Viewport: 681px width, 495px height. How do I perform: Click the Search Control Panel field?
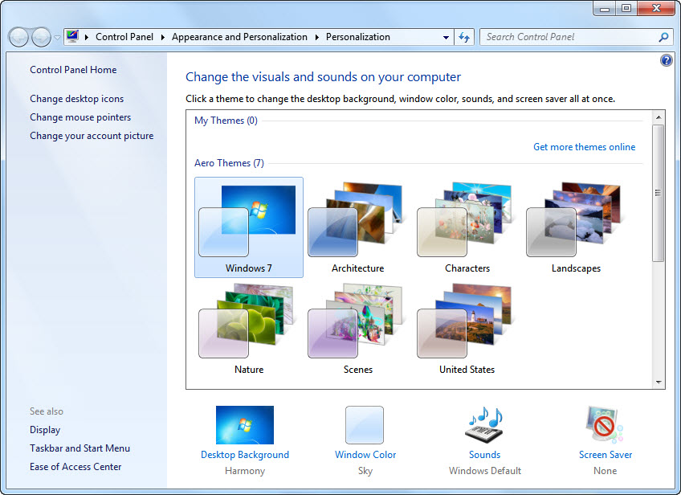(562, 37)
